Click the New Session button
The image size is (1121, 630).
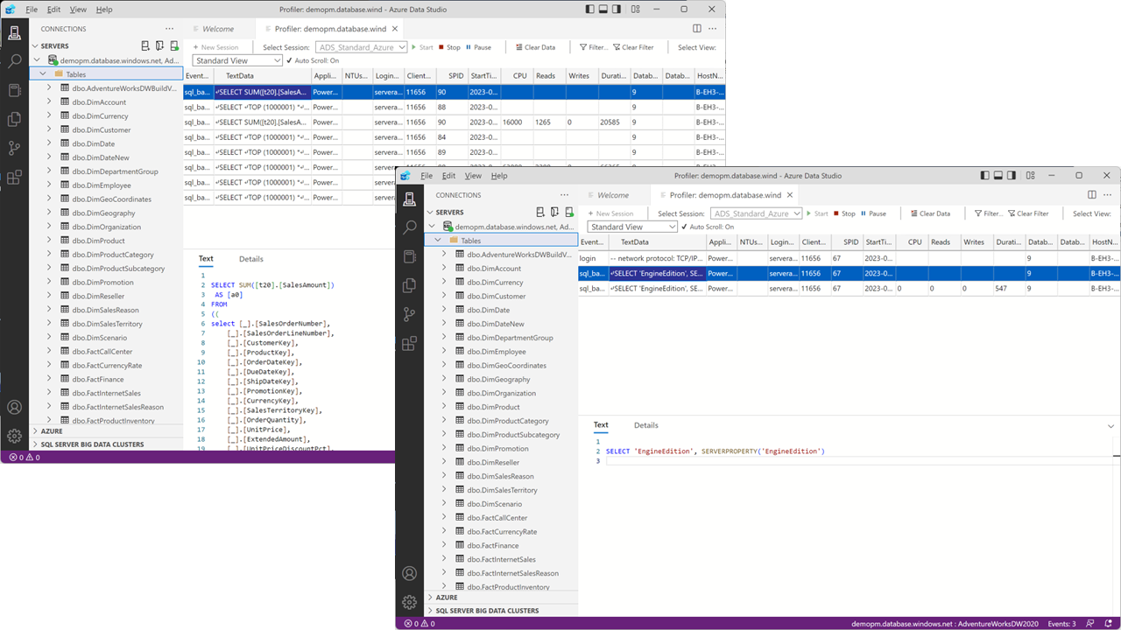click(x=613, y=213)
